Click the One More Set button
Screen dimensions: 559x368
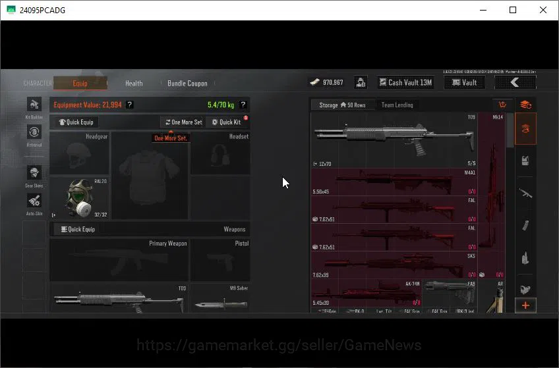coord(183,122)
